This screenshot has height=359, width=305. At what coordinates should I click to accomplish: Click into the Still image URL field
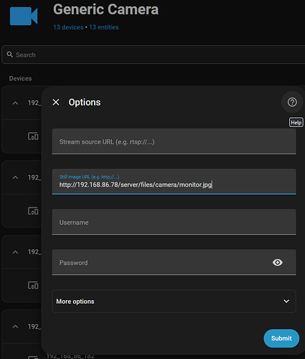pyautogui.click(x=174, y=182)
